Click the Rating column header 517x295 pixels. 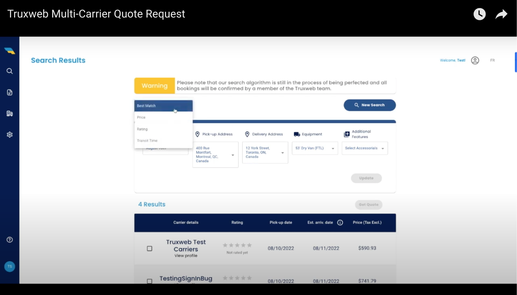point(237,222)
